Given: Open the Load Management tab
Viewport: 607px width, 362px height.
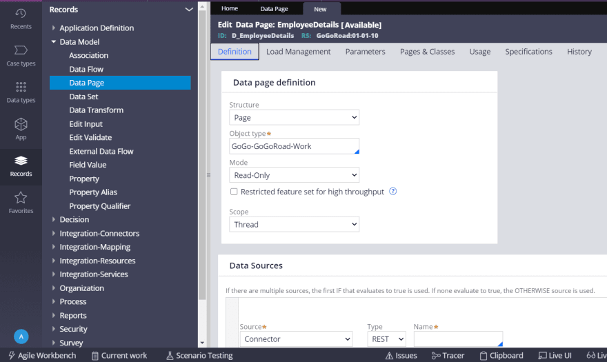Looking at the screenshot, I should point(299,52).
